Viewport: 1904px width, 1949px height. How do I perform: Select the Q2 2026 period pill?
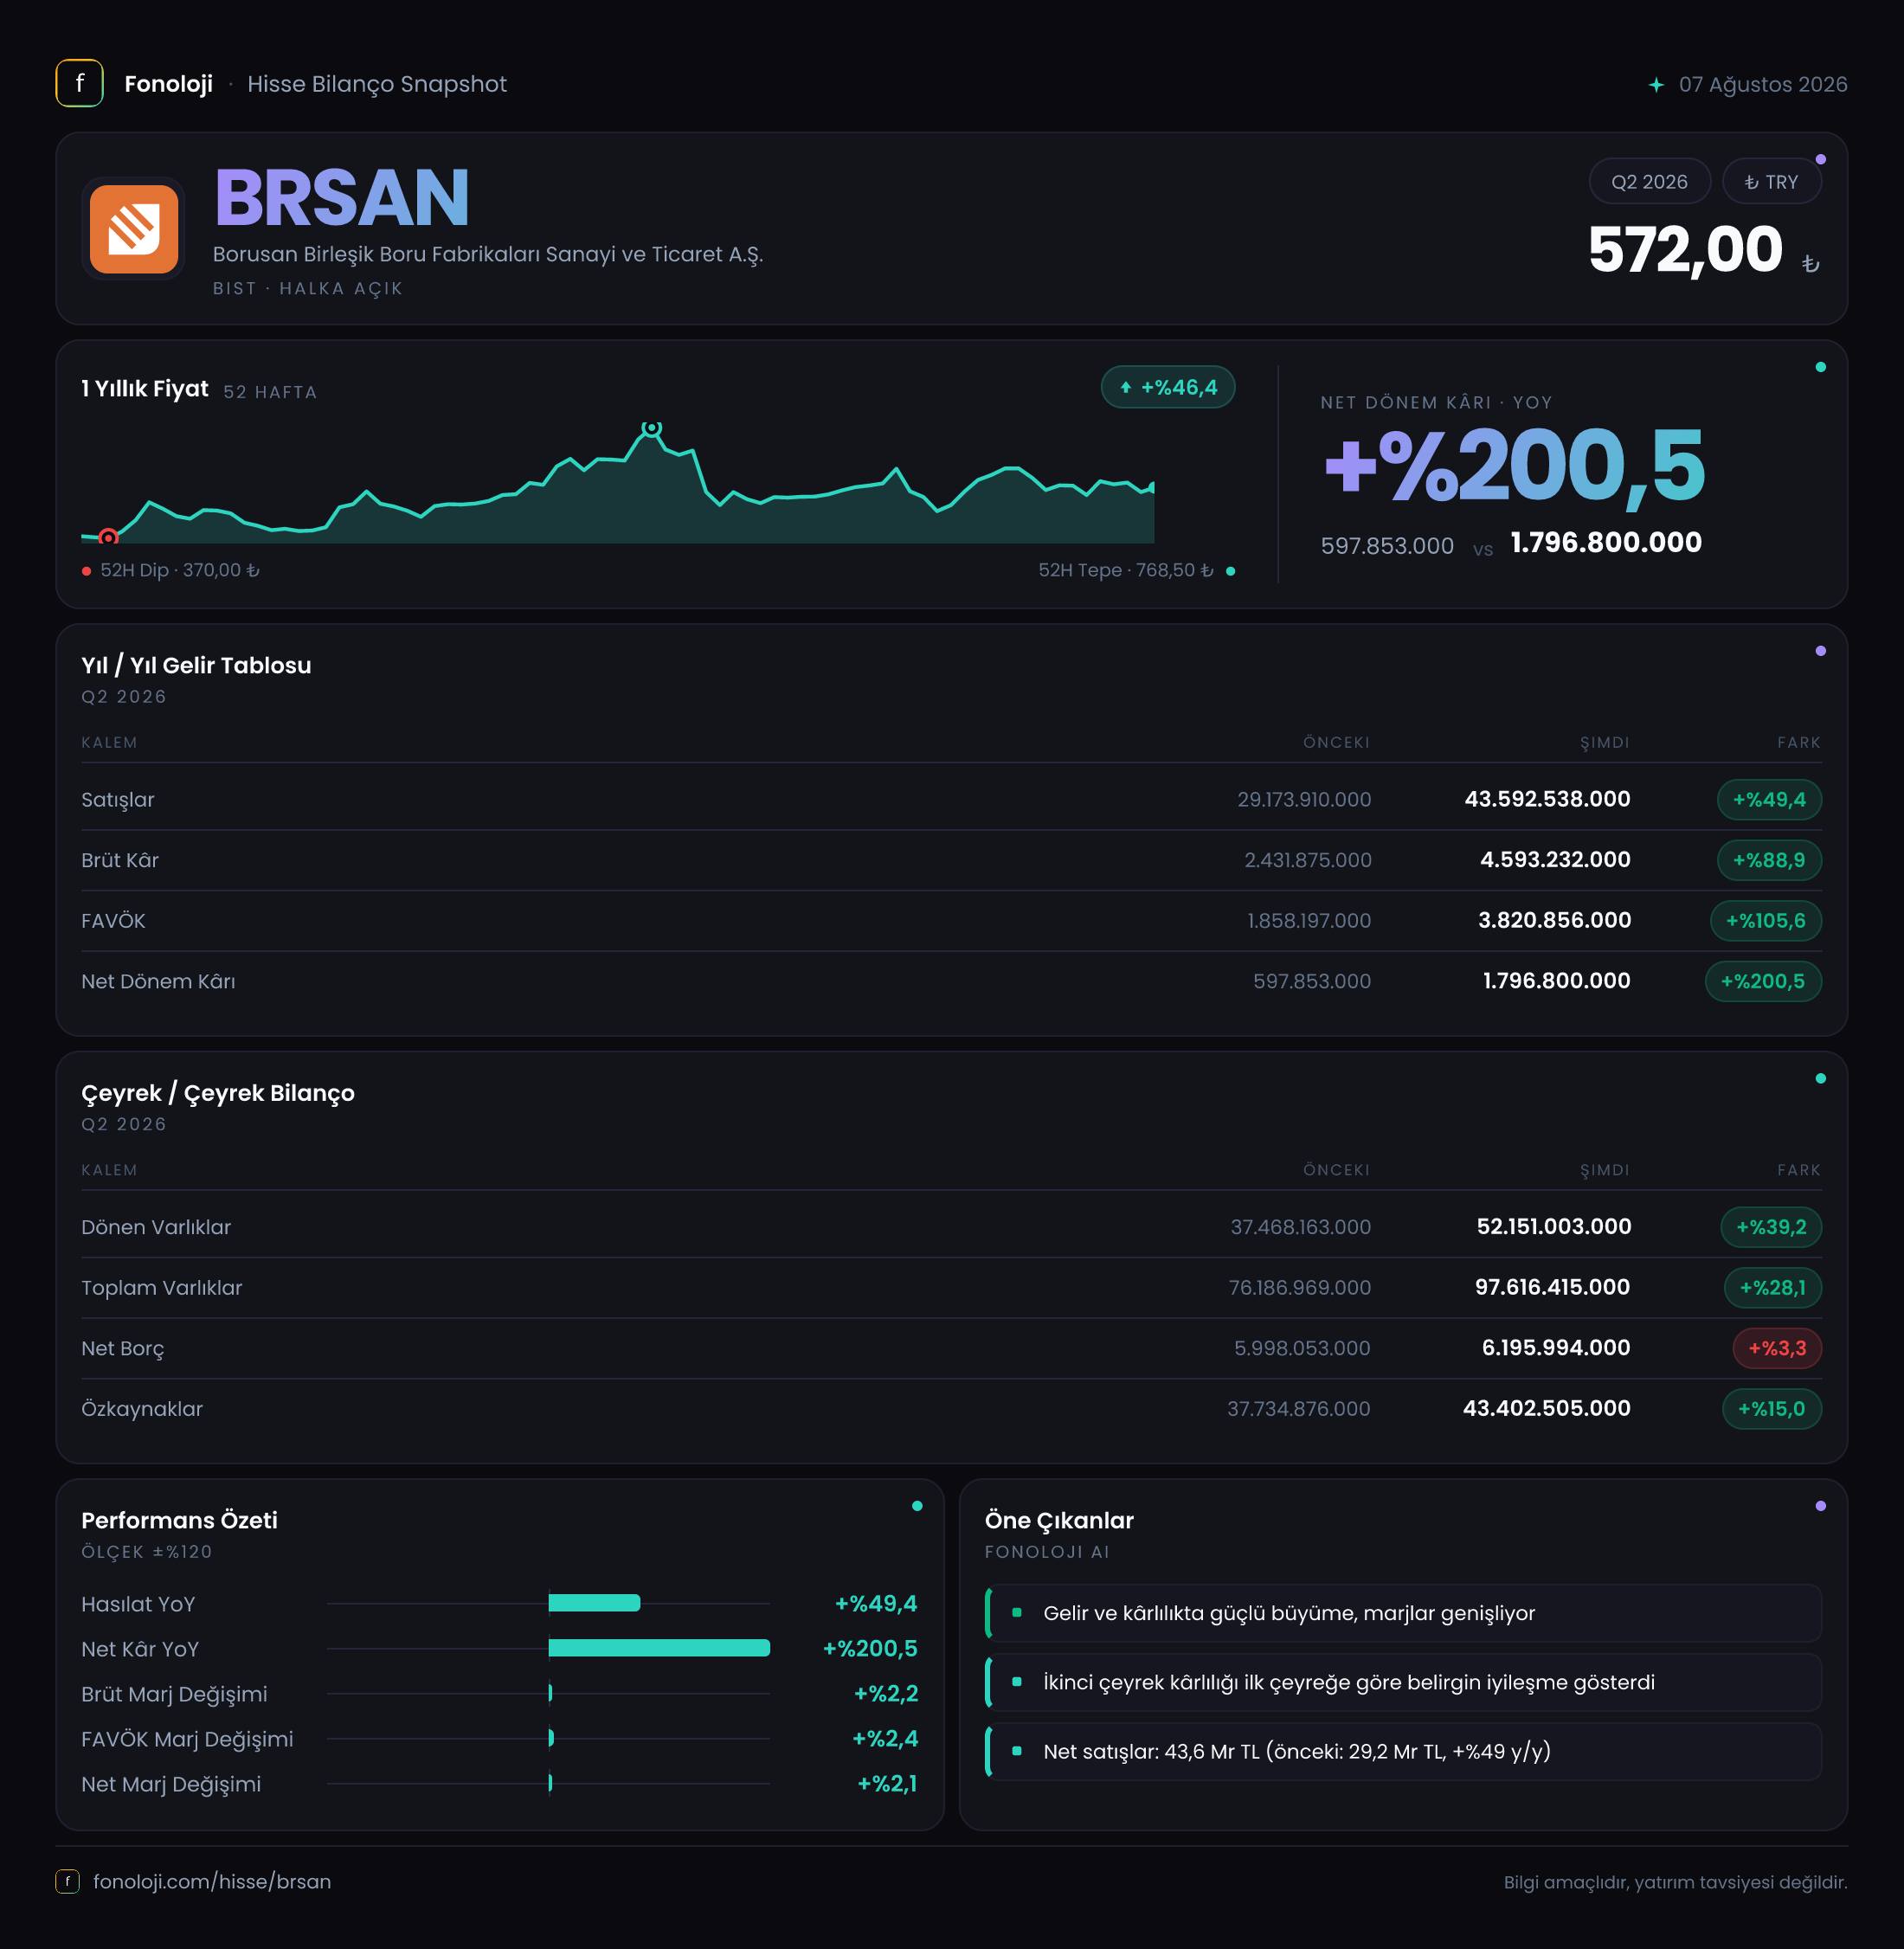[1649, 182]
